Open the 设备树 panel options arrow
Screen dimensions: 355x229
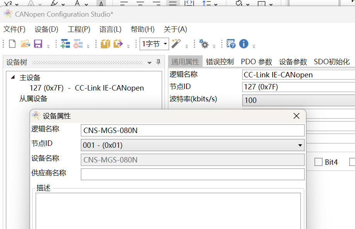(149, 63)
